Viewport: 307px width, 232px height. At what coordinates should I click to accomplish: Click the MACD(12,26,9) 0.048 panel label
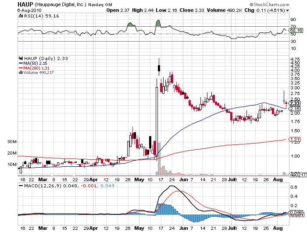(x=50, y=186)
